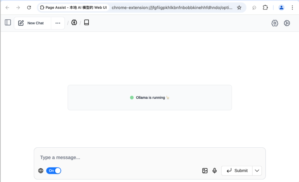
Task: Open the browser extensions puzzle icon
Action: point(265,8)
